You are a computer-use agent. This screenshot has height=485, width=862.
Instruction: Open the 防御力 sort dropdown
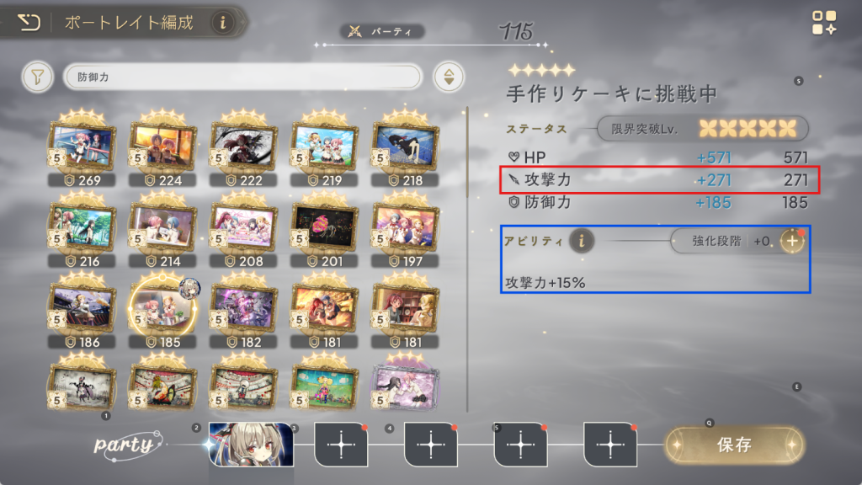coord(242,77)
